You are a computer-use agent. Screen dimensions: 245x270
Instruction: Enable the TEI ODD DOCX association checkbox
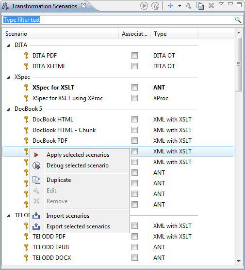tap(134, 258)
